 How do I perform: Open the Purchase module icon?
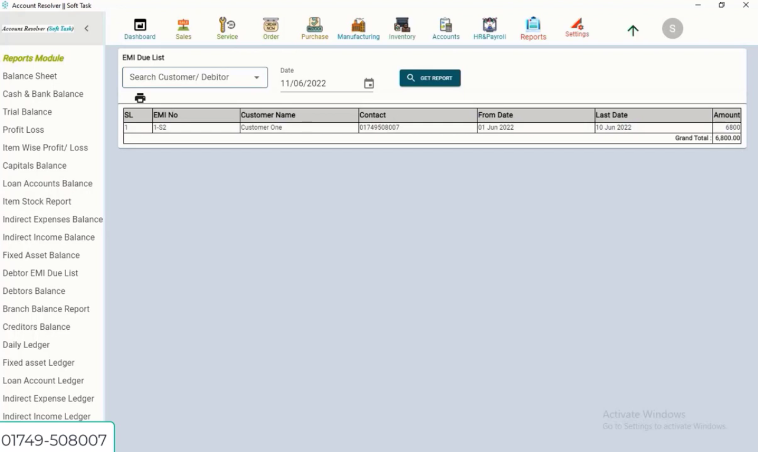[314, 28]
